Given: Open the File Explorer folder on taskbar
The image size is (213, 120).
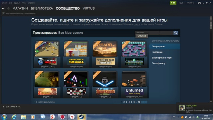Looking at the screenshot, I should [x=24, y=117].
